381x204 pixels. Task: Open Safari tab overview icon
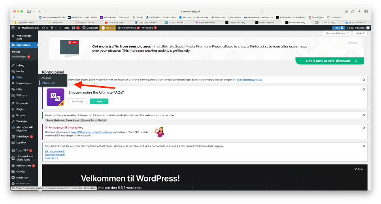point(366,11)
